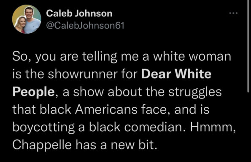Click the phrase 'white woman' in the first line
This screenshot has height=162, width=251.
(x=192, y=56)
